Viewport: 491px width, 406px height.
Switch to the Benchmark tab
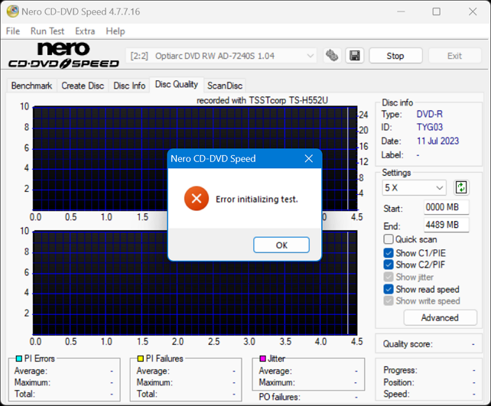tap(31, 86)
